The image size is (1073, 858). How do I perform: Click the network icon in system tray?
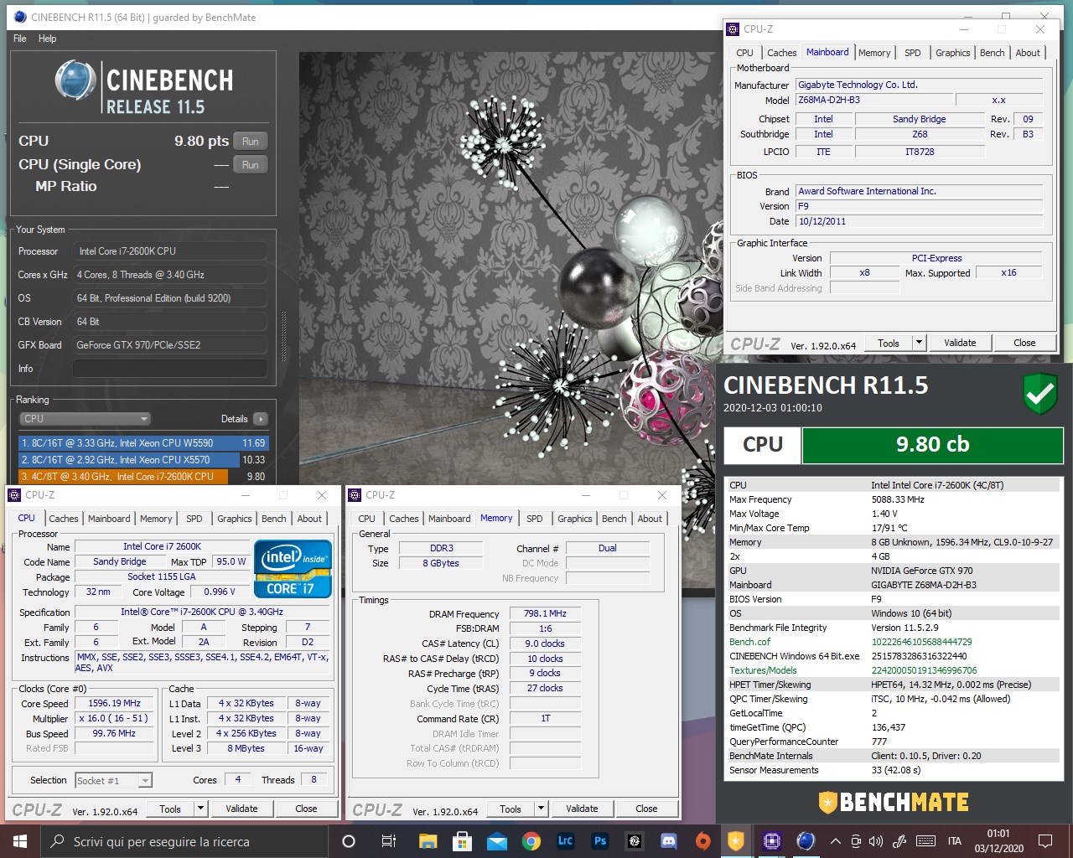coord(856,841)
